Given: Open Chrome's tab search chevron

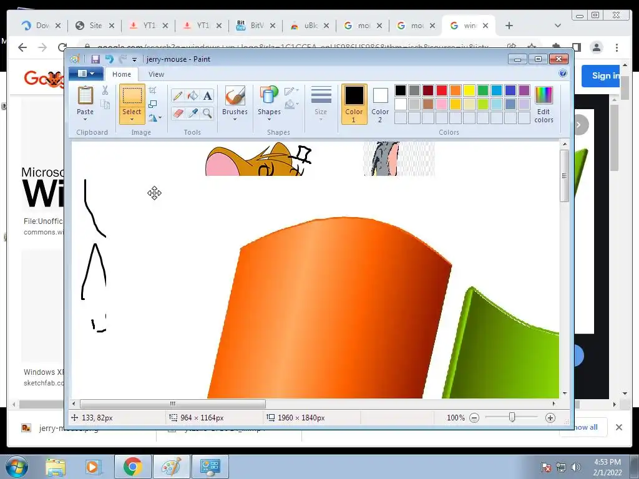Looking at the screenshot, I should (558, 26).
